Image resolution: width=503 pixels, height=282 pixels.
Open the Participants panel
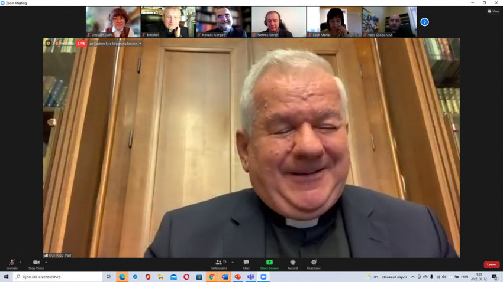click(x=218, y=263)
